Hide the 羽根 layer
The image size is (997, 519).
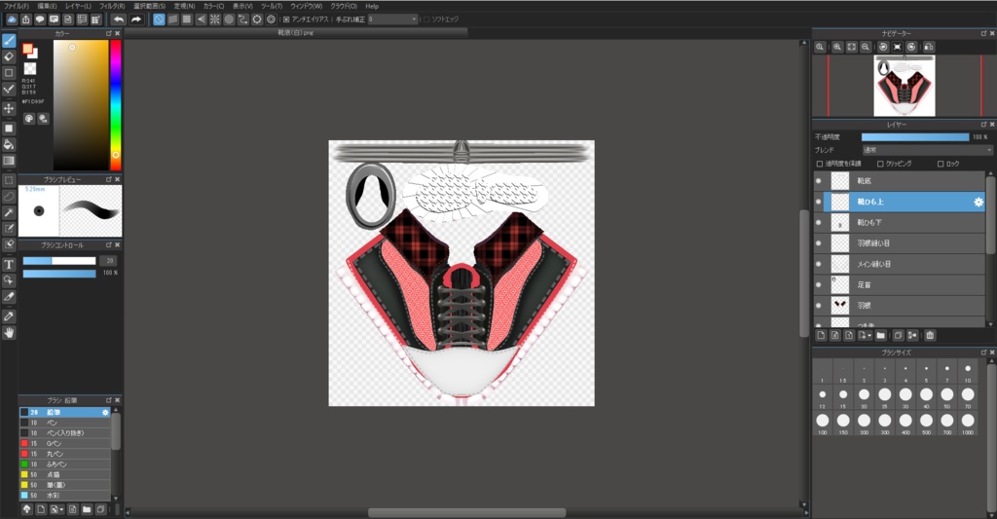point(818,306)
